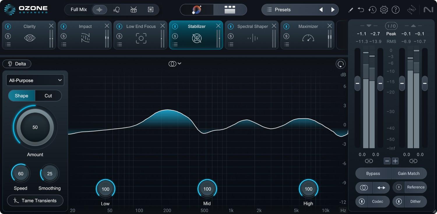Screen dimensions: 437x214
Task: Select the vocal head icon in the top bar
Action: point(117,10)
